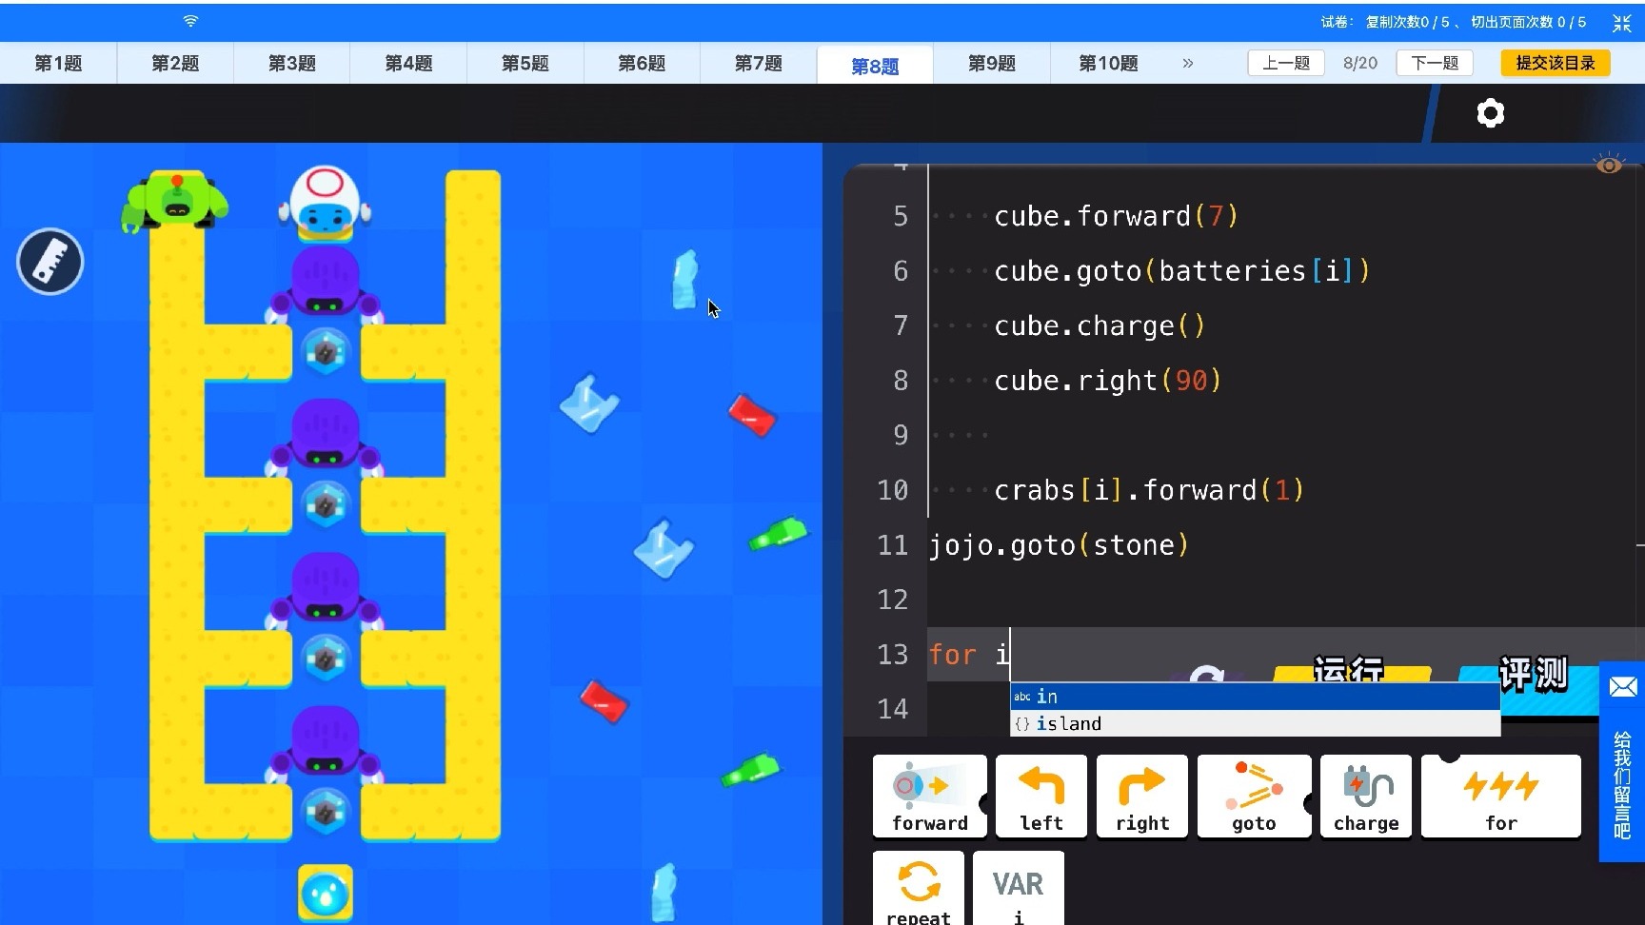This screenshot has width=1645, height=925.
Task: Choose the 'in' autocomplete suggestion
Action: [1255, 697]
